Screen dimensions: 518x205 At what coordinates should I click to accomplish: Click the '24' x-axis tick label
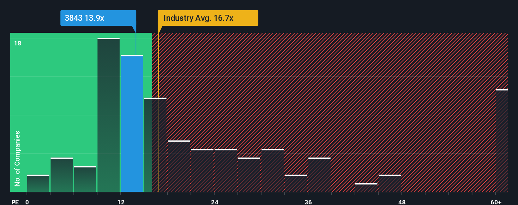coord(215,202)
